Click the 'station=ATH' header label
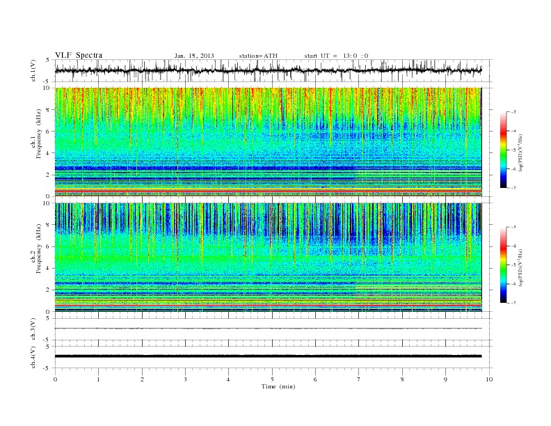The image size is (551, 426). [258, 56]
